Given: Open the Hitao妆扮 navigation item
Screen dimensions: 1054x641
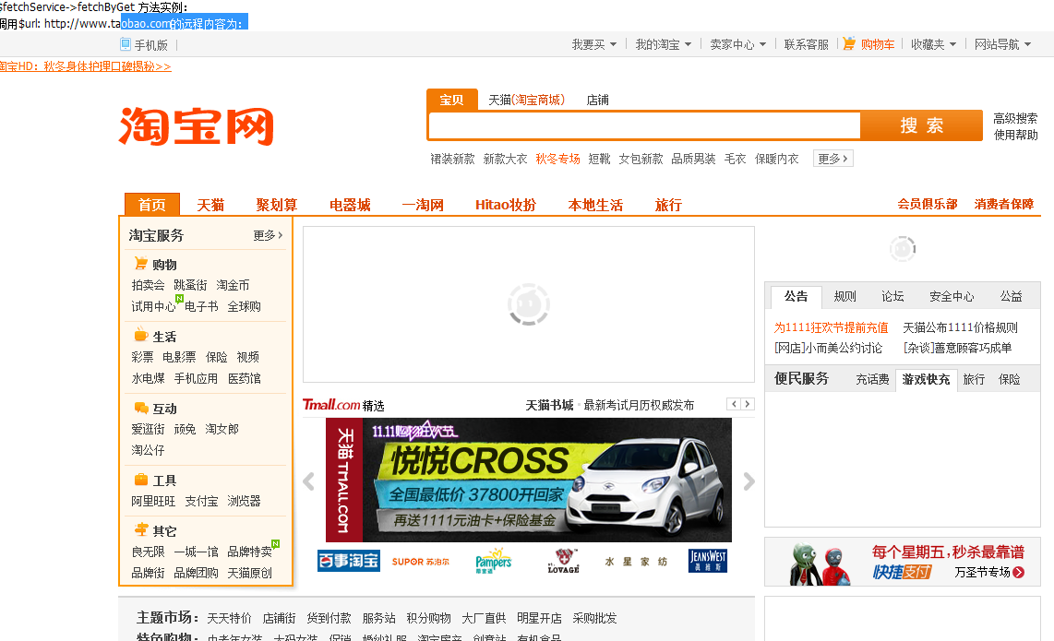Looking at the screenshot, I should click(x=506, y=205).
